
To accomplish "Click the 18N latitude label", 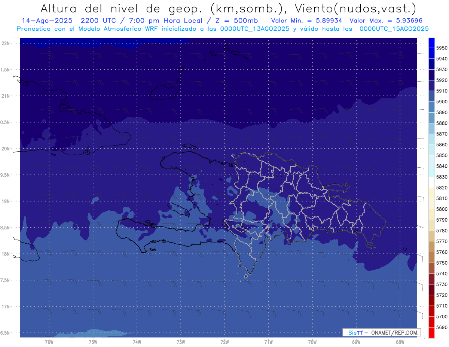I will click(6, 254).
